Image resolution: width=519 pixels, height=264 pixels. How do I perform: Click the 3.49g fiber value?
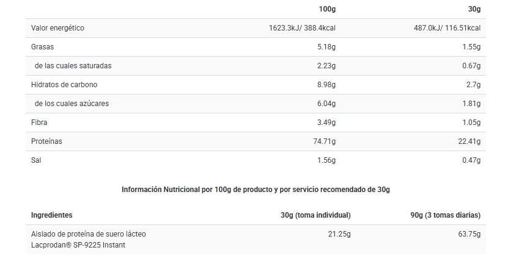pyautogui.click(x=326, y=123)
